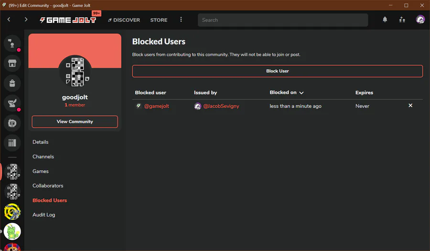Screen dimensions: 430x251
Task: Open the notifications bell icon
Action: tap(385, 20)
